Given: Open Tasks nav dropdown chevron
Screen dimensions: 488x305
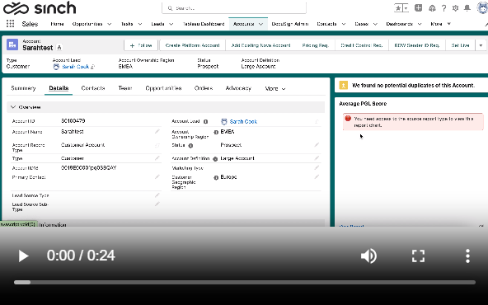Looking at the screenshot, I should (140, 24).
